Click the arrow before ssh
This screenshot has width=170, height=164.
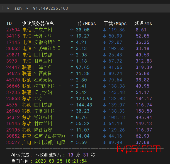(8, 8)
